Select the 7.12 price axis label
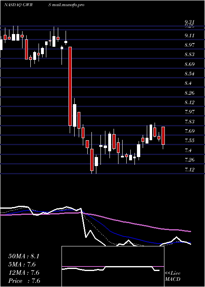The image size is (205, 287). click(189, 170)
